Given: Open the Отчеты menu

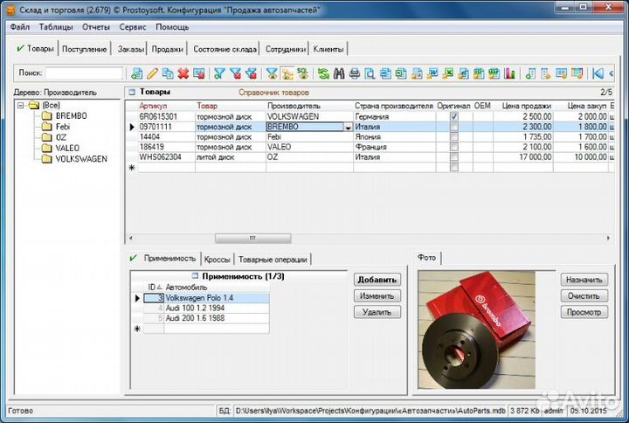Looking at the screenshot, I should pyautogui.click(x=96, y=27).
